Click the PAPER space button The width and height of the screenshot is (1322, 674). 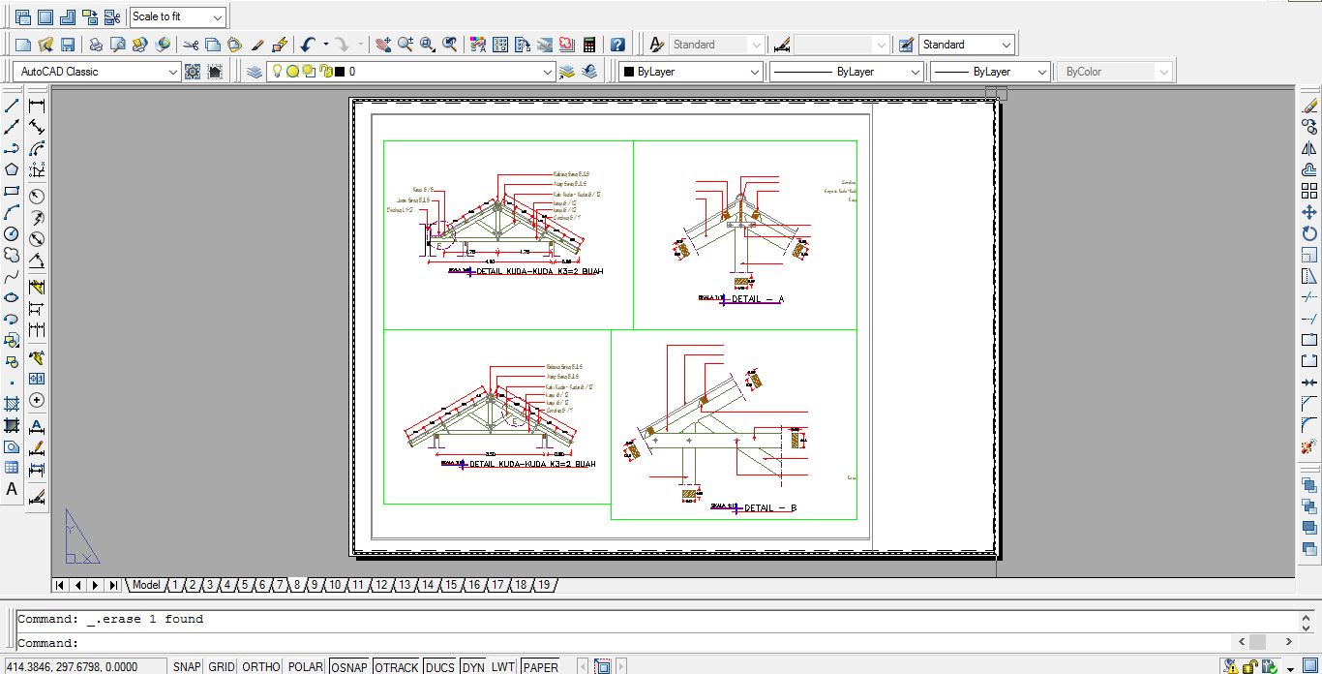pos(540,666)
